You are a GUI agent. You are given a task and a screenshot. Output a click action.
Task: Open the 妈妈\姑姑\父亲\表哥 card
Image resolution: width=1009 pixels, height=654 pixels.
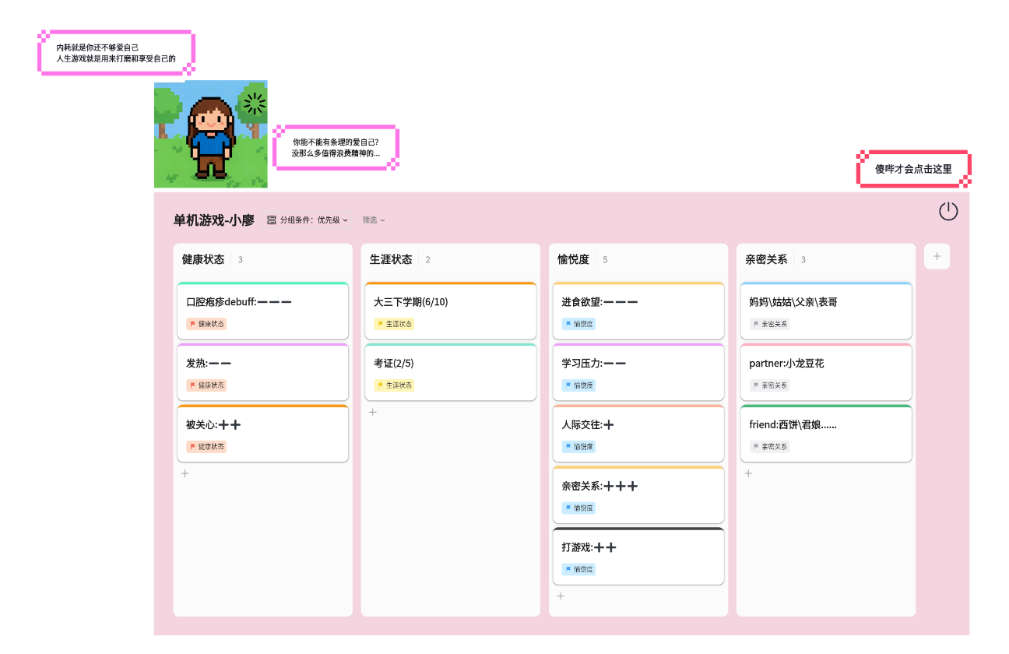point(825,311)
